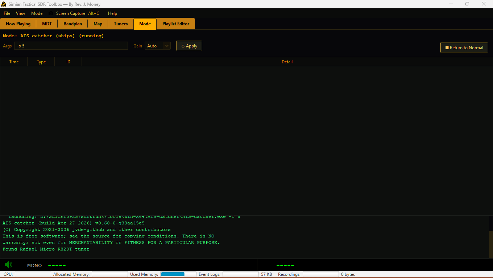Switch to the MDT tab
The width and height of the screenshot is (493, 278).
tap(47, 24)
